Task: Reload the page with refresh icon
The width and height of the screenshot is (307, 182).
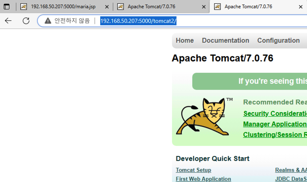Action: (26, 21)
